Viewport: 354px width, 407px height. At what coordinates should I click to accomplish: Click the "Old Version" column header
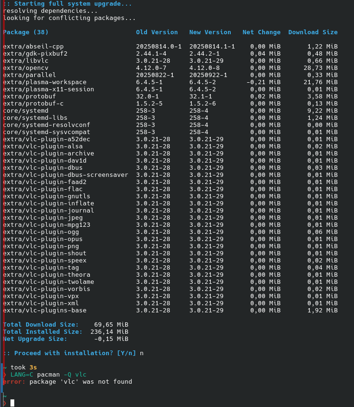click(x=157, y=32)
